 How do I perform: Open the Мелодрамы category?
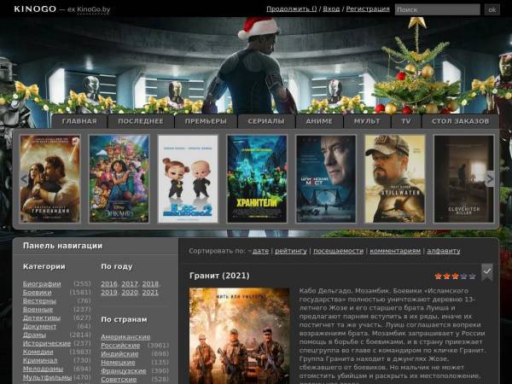pyautogui.click(x=43, y=369)
